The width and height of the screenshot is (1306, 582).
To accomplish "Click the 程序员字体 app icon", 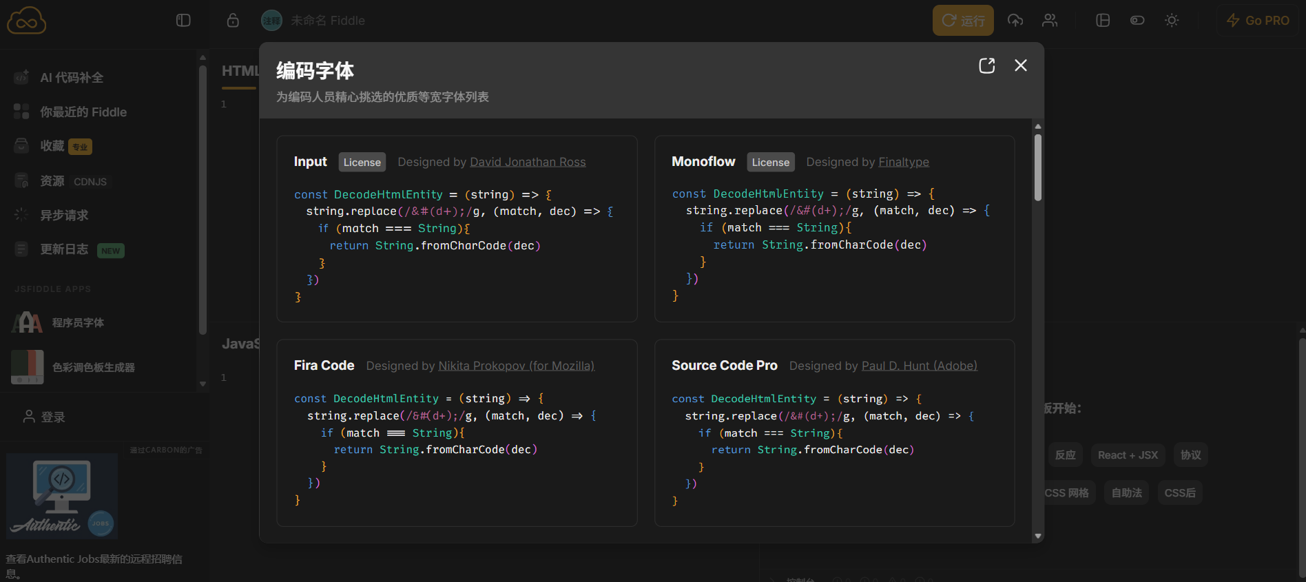I will pyautogui.click(x=28, y=322).
